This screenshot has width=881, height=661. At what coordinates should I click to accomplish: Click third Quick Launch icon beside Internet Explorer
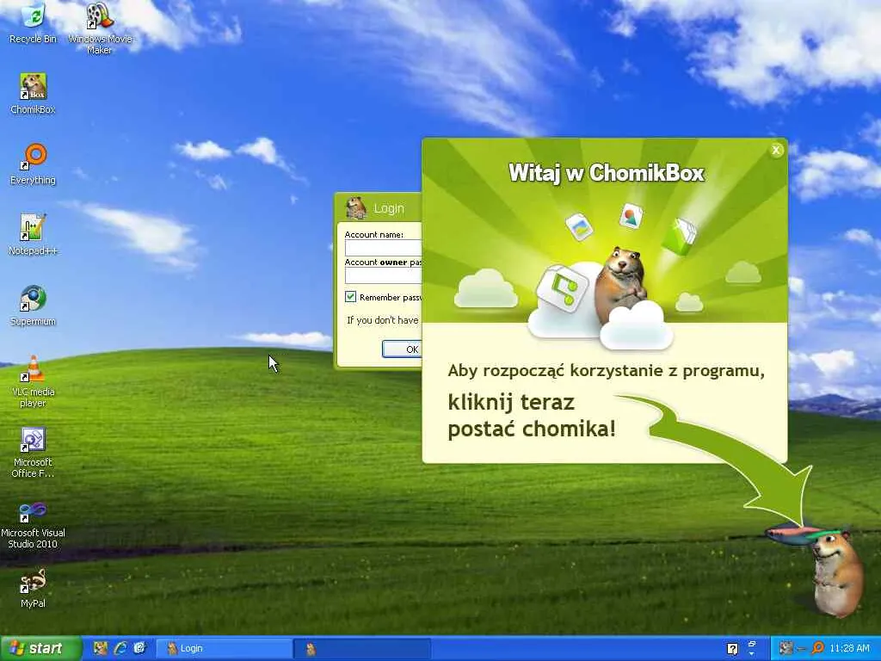(140, 648)
